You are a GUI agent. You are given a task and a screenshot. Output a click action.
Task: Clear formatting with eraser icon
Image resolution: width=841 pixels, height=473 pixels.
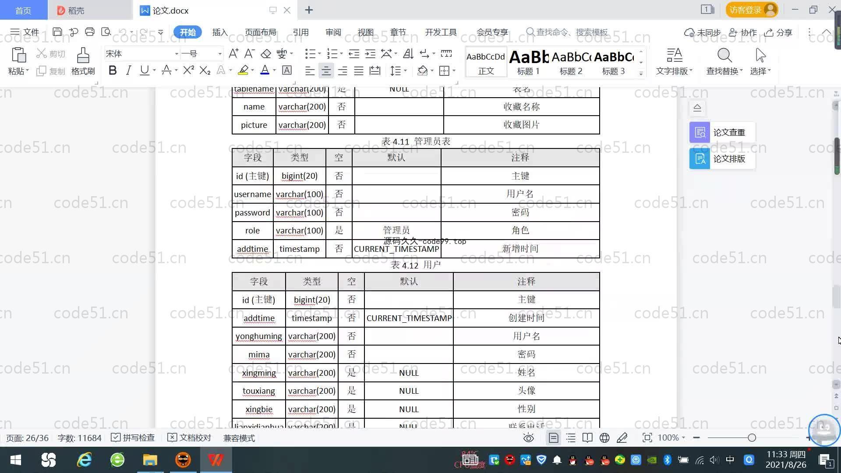pos(266,54)
